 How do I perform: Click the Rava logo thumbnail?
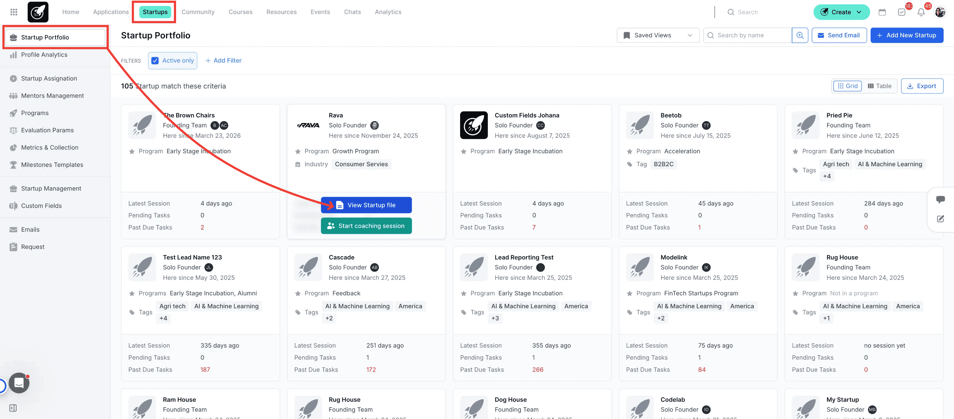[308, 125]
